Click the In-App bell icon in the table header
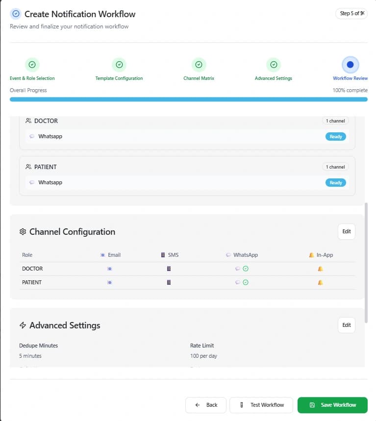 [x=311, y=255]
